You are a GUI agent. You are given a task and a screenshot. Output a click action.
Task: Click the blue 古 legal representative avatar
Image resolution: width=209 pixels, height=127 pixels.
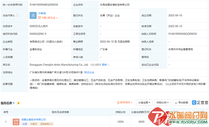click(33, 15)
